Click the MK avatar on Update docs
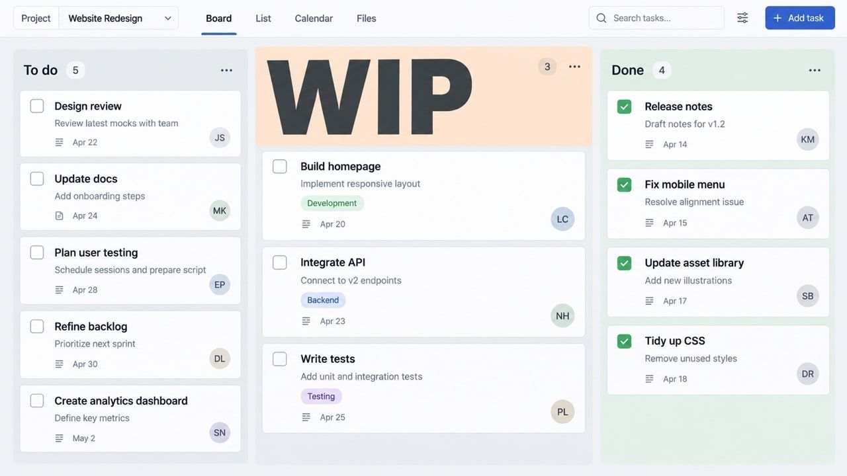Image resolution: width=847 pixels, height=476 pixels. 220,211
